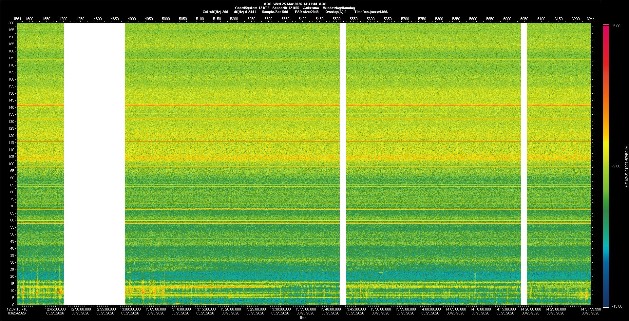Select the 14:31:59.990 end time label

590,309
